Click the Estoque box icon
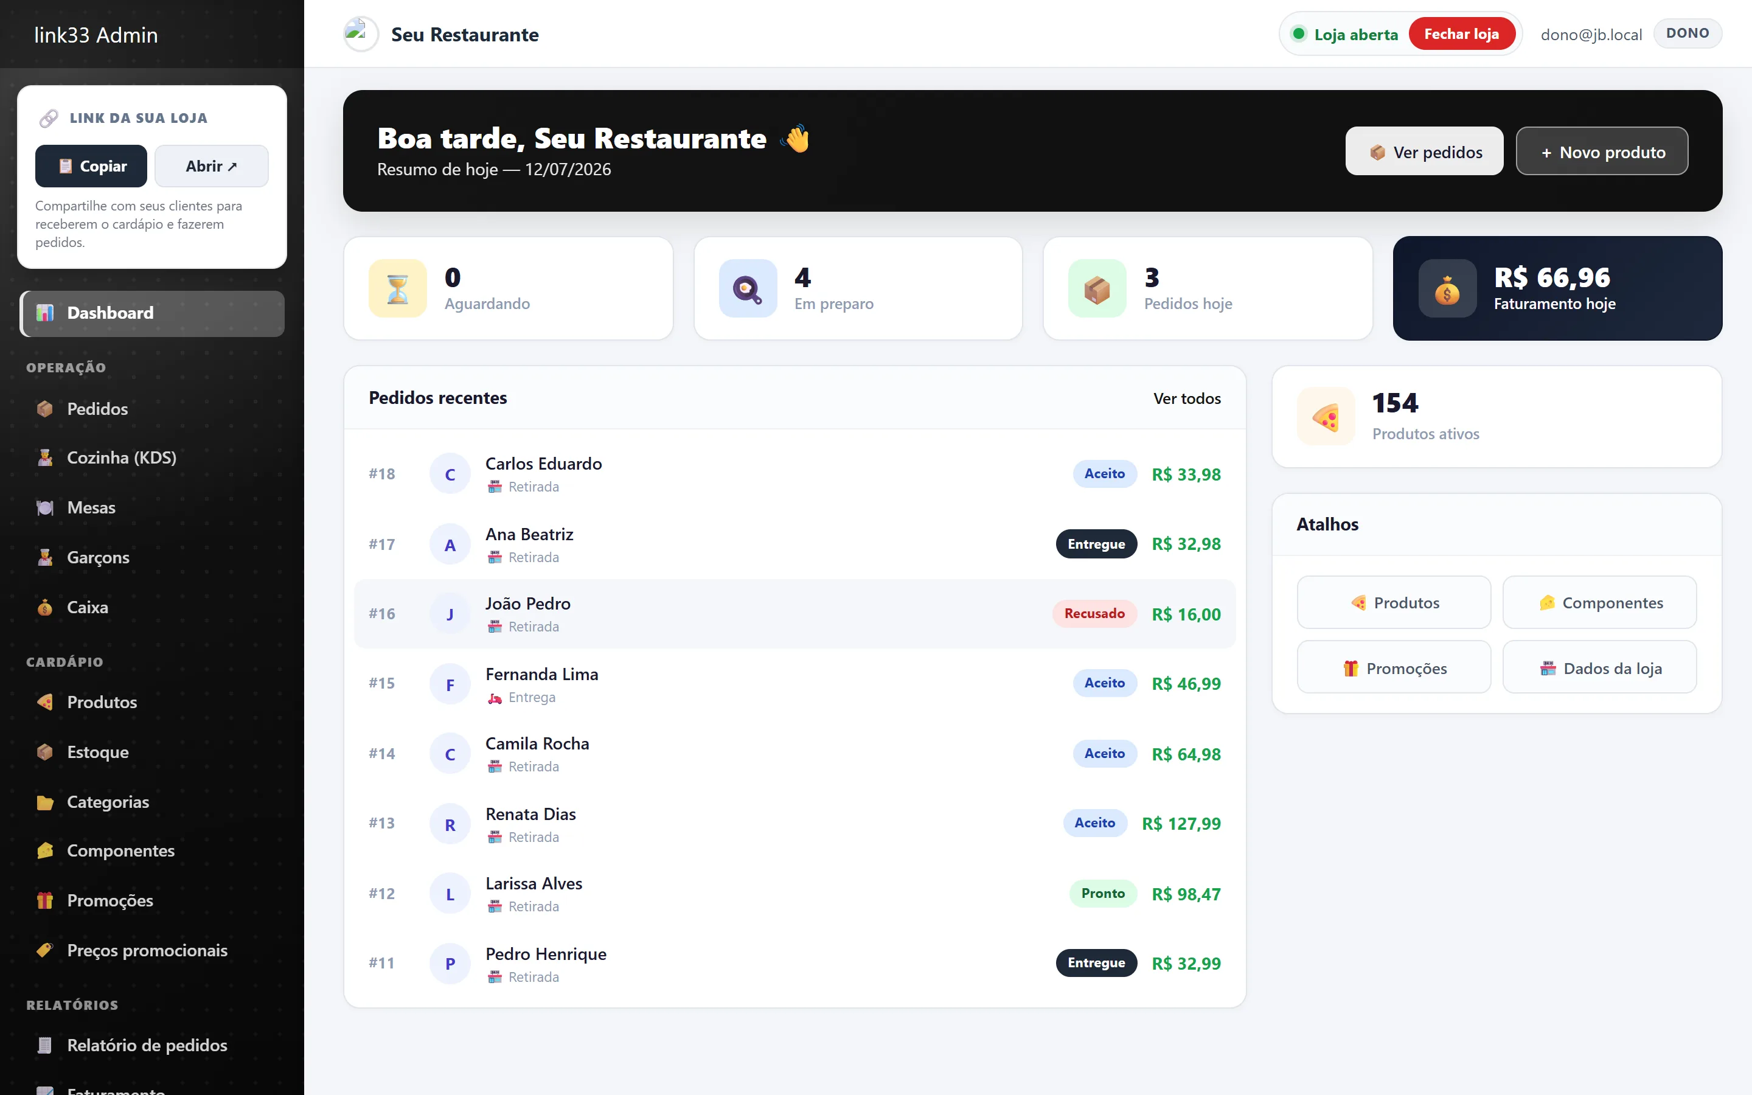Image resolution: width=1752 pixels, height=1095 pixels. point(45,753)
